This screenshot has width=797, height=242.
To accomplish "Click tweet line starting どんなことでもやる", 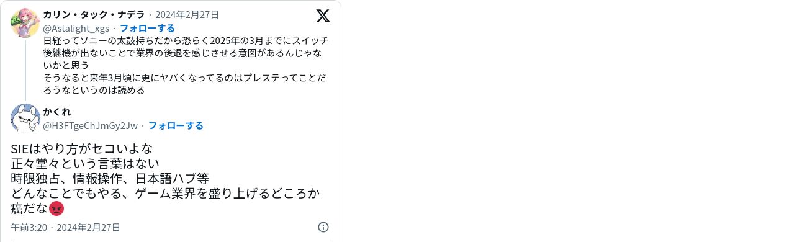I will (165, 194).
